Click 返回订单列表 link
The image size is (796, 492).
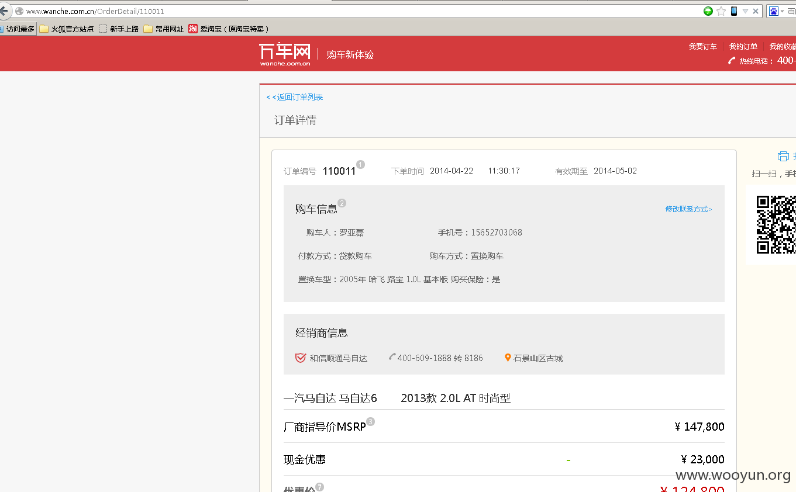pyautogui.click(x=295, y=97)
